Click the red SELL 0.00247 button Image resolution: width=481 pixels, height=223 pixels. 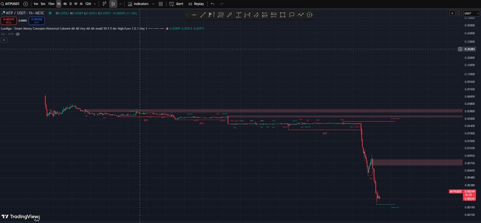(8, 20)
